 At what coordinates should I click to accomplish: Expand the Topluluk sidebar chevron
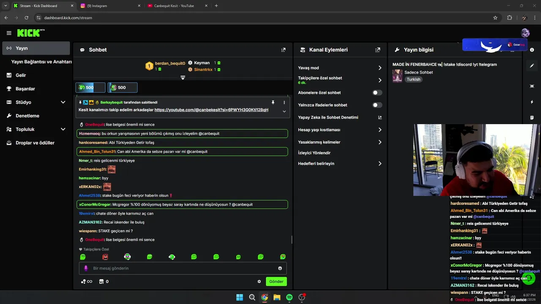(63, 129)
